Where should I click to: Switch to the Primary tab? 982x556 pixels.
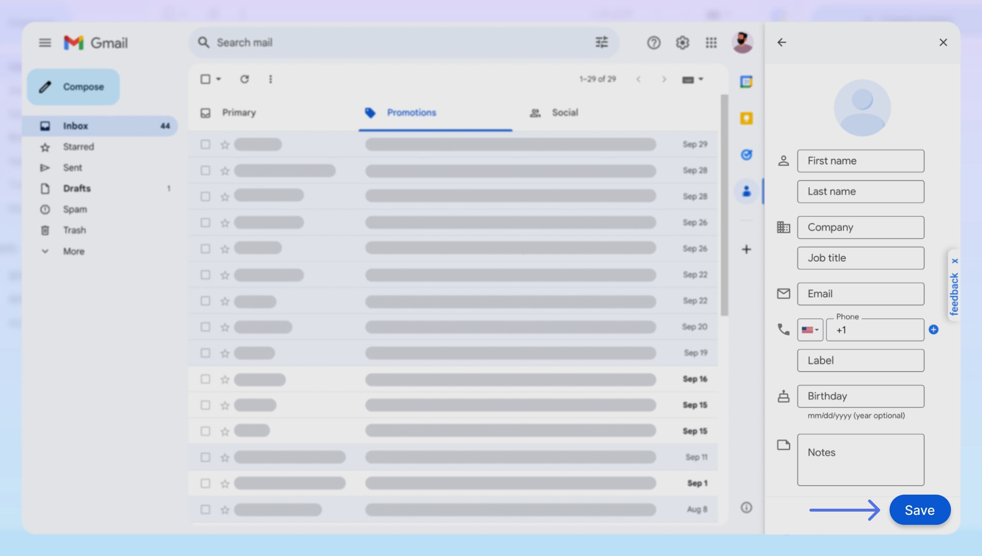[239, 112]
